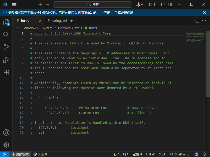Change the CRLF end of line sequence
Screen dimensions: 210x157
click(162, 154)
